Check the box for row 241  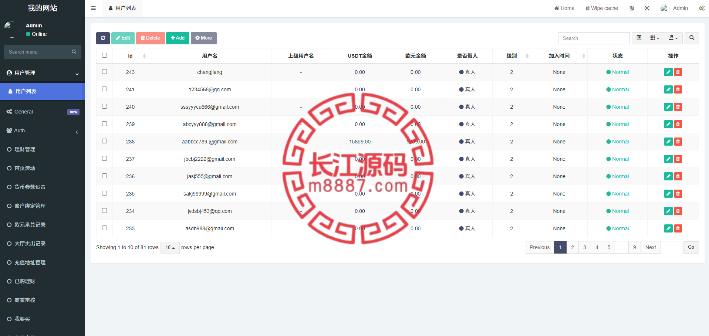pos(104,89)
